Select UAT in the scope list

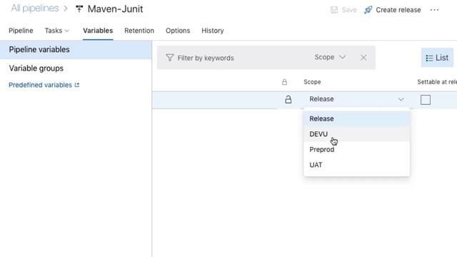[356, 165]
